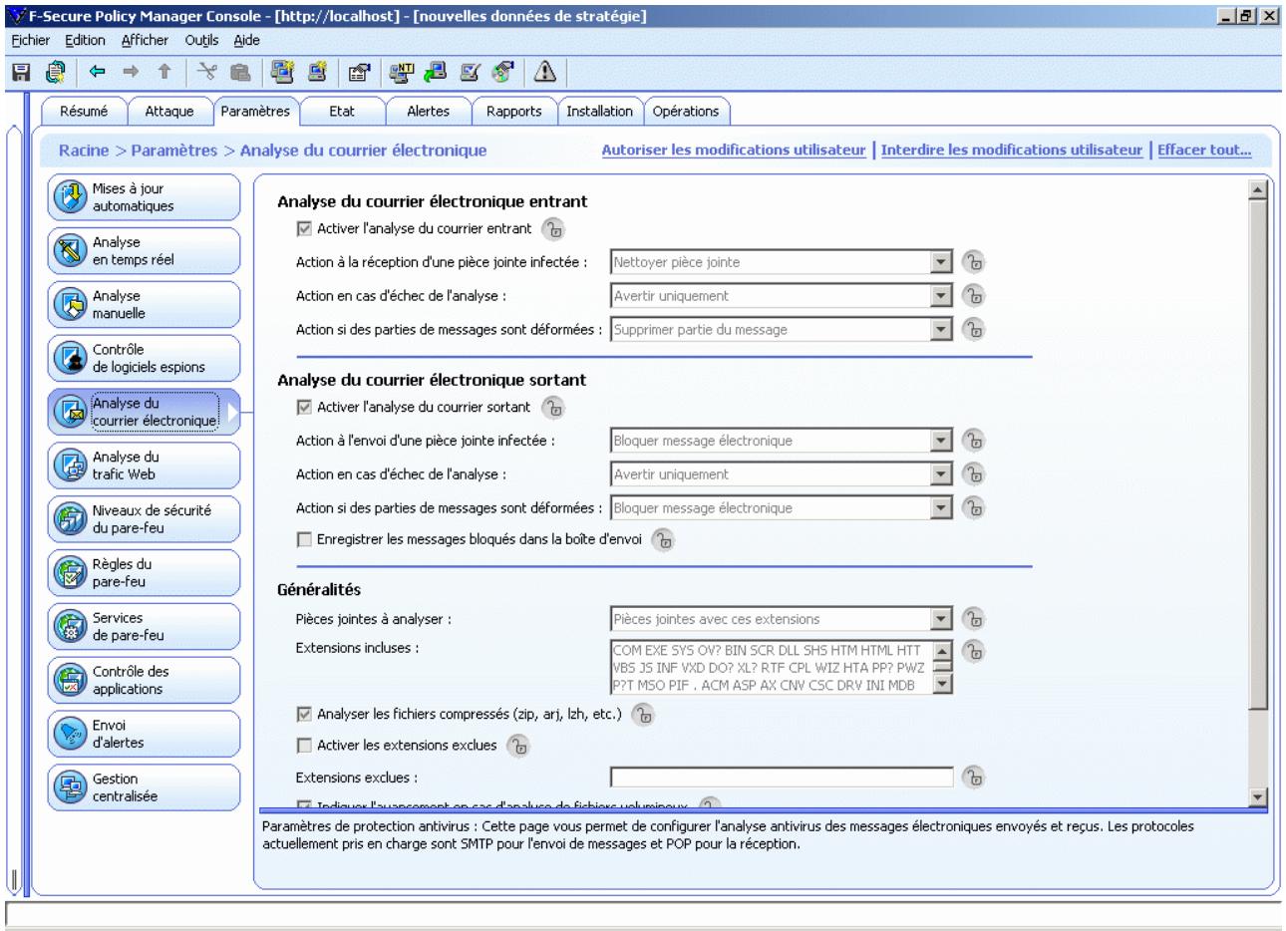Open Niveaux de sécurité du pare-feu
This screenshot has width=1286, height=931.
click(145, 519)
